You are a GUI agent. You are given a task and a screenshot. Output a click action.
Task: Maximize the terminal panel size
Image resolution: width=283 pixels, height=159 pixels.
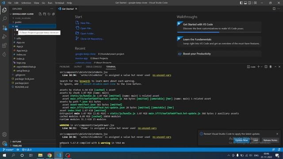275,67
